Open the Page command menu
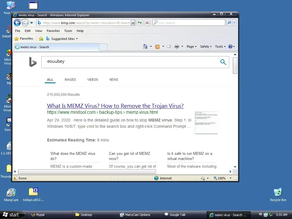This screenshot has height=219, width=292. [192, 46]
